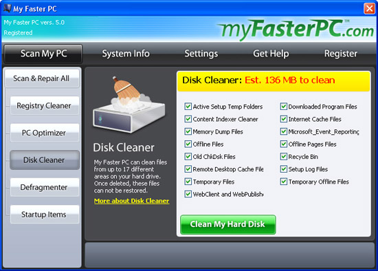
Task: Open Registry Cleaner from sidebar
Action: pyautogui.click(x=45, y=105)
